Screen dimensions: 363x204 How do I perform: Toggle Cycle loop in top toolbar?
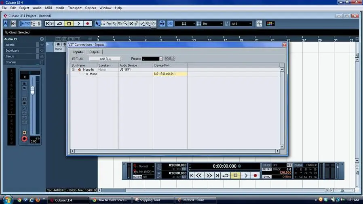tap(59, 23)
